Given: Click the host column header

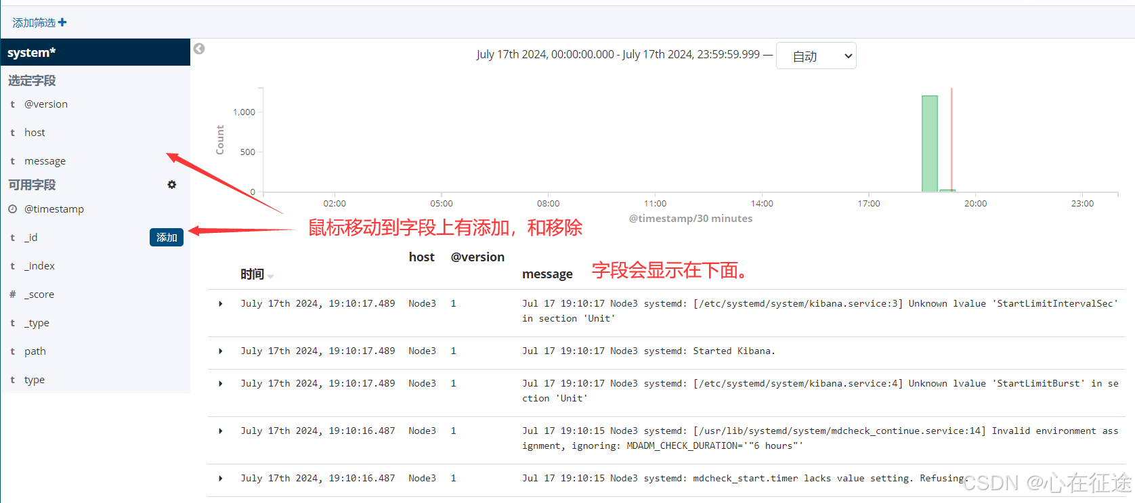Looking at the screenshot, I should pos(421,257).
